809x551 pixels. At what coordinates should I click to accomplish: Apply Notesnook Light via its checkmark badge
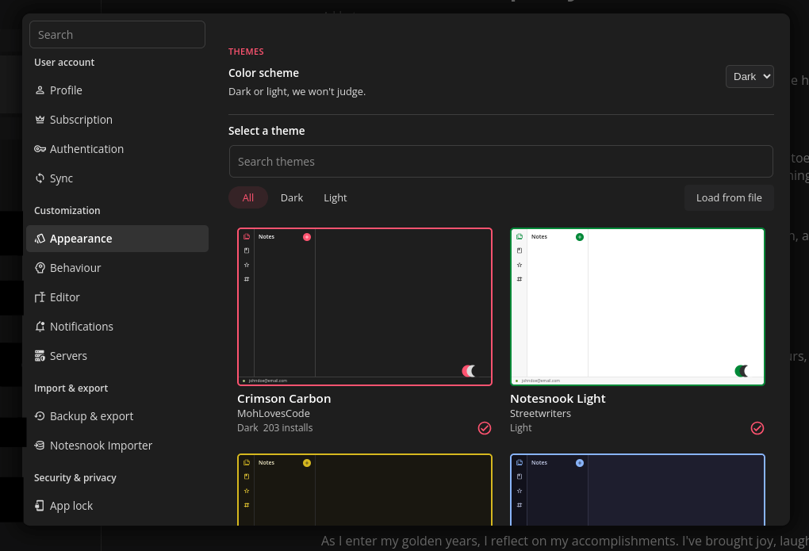pos(757,428)
